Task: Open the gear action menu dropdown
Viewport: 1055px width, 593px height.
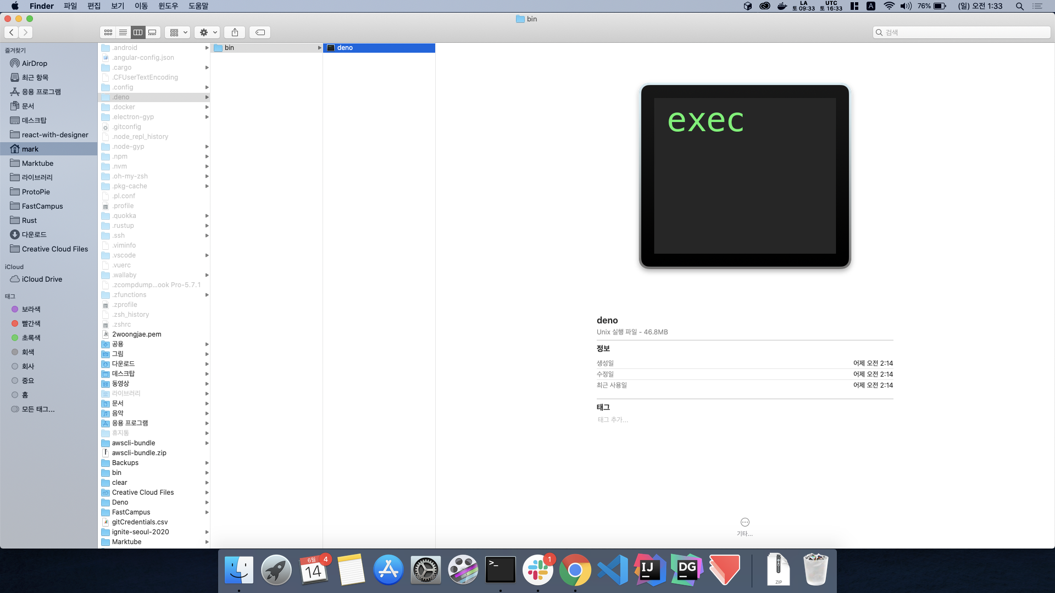Action: pyautogui.click(x=208, y=32)
